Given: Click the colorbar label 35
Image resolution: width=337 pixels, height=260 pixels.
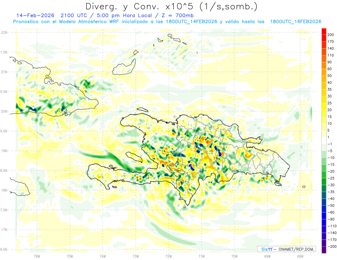Looking at the screenshot, I should 330,89.
